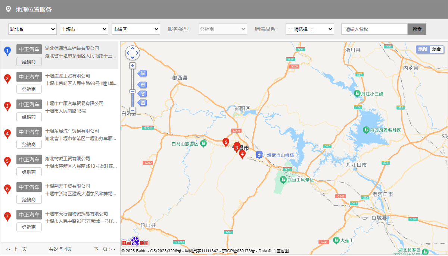The width and height of the screenshot is (448, 256).
Task: Select dealer 湖北树诚工贸有限公司 in the list
Action: click(68, 158)
